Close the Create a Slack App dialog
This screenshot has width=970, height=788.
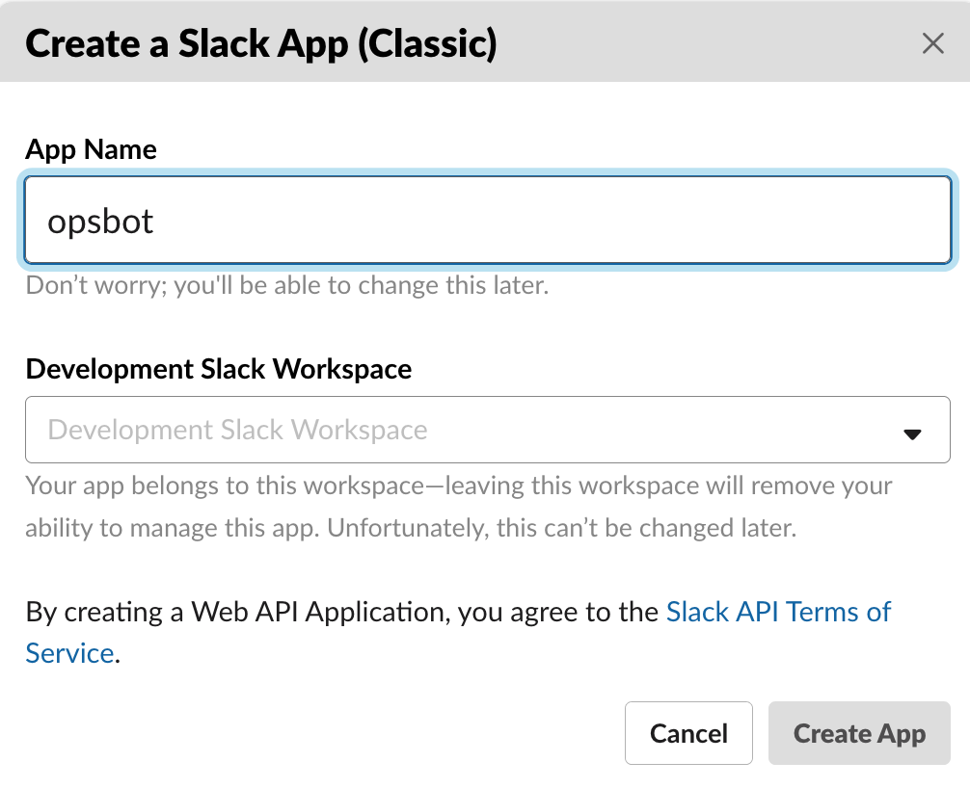point(932,43)
